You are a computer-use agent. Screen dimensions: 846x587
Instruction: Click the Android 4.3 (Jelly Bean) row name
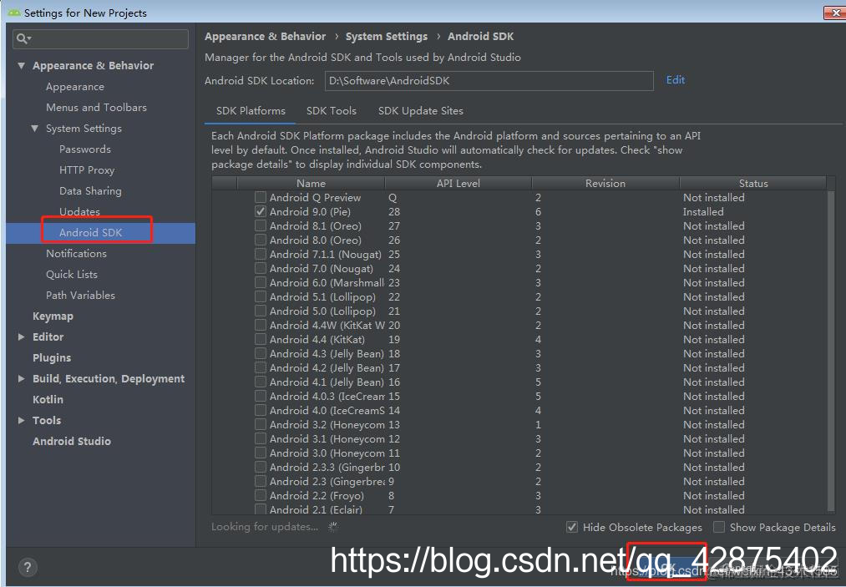327,354
